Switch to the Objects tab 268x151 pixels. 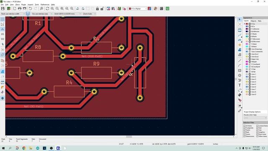click(x=253, y=21)
